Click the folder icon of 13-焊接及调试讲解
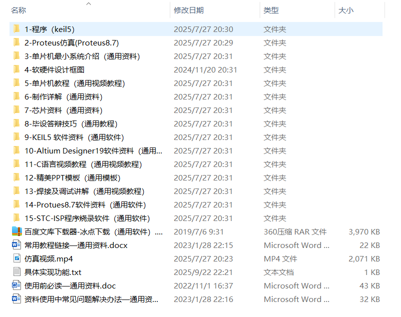Image resolution: width=401 pixels, height=317 pixels. click(16, 191)
